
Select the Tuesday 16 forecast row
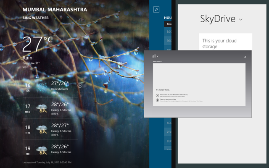(50, 87)
